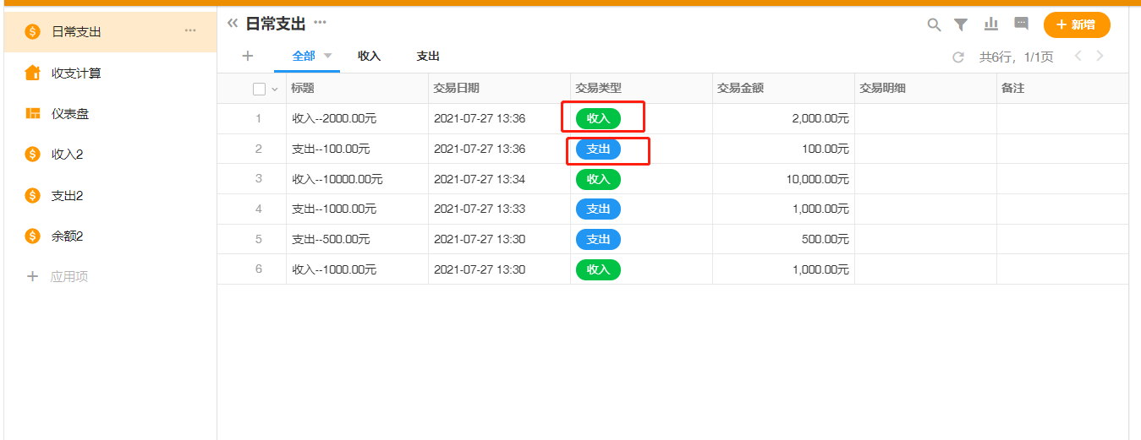Go to next page arrow
Image resolution: width=1141 pixels, height=440 pixels.
pos(1100,57)
